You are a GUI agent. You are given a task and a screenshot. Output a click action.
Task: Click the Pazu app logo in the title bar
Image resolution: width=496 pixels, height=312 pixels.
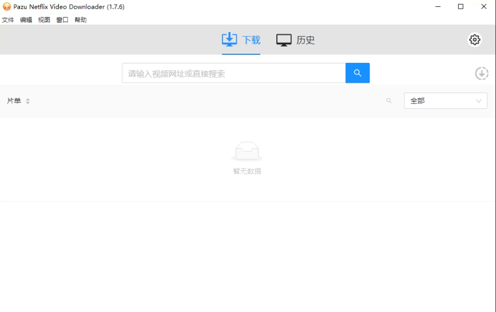click(x=6, y=7)
